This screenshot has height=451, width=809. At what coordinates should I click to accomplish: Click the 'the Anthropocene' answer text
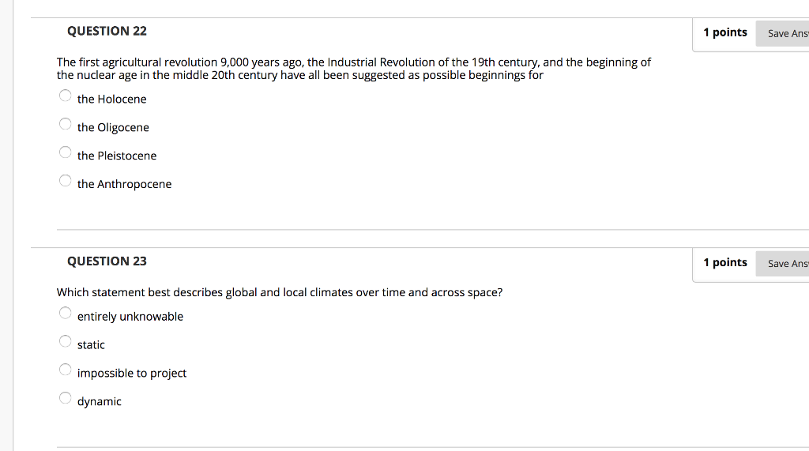pos(124,184)
